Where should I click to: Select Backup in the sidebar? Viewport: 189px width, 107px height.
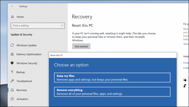click(21, 72)
